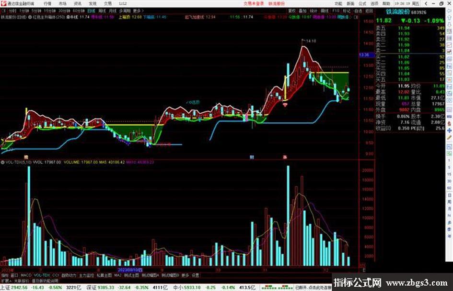Viewport: 453px width, 291px height.
Task: Click the round icon before 红色主升箱体
Action: [x=30, y=17]
